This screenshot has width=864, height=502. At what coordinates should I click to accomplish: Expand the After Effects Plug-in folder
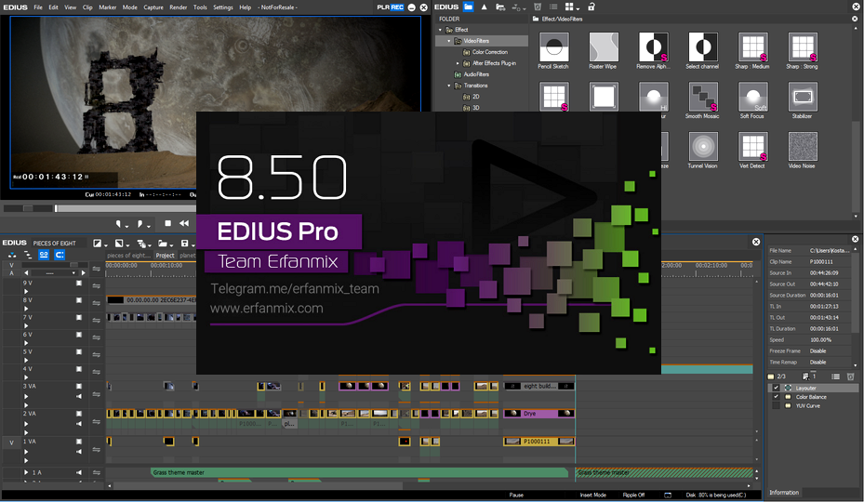pos(458,63)
